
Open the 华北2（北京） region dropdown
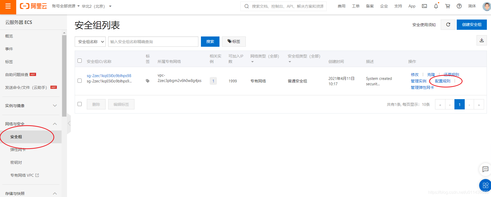tap(97, 6)
